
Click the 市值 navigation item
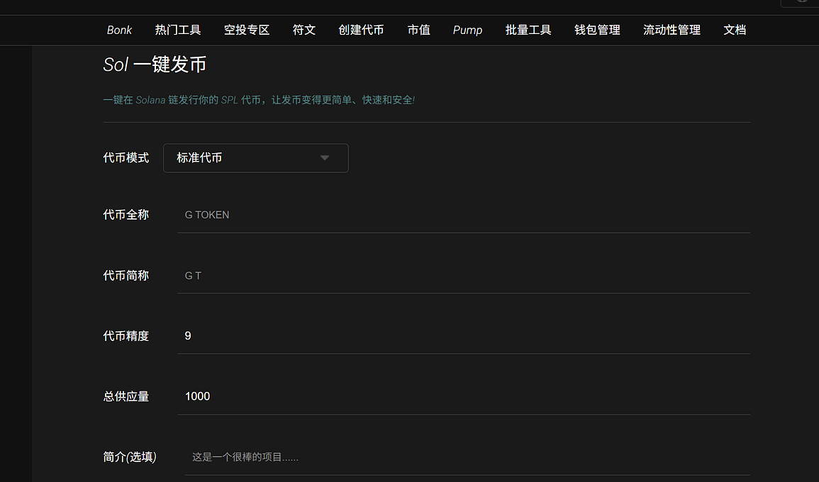[418, 30]
